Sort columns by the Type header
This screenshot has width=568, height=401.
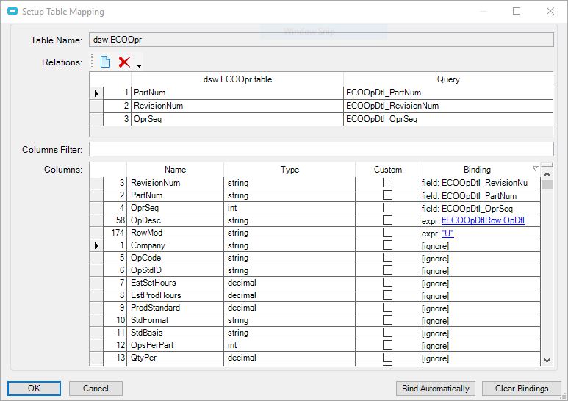tap(290, 170)
